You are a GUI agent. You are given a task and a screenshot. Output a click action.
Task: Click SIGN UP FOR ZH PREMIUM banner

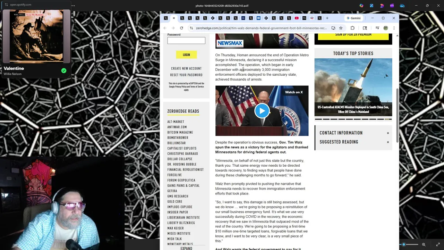tap(353, 36)
